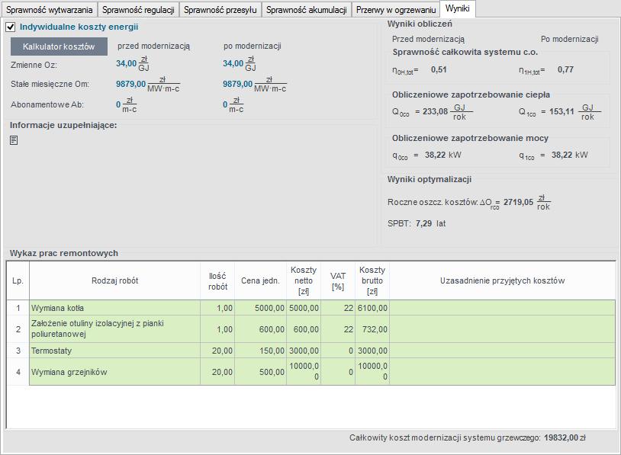
Task: Open the Kalkulator kosztów
Action: pos(59,46)
